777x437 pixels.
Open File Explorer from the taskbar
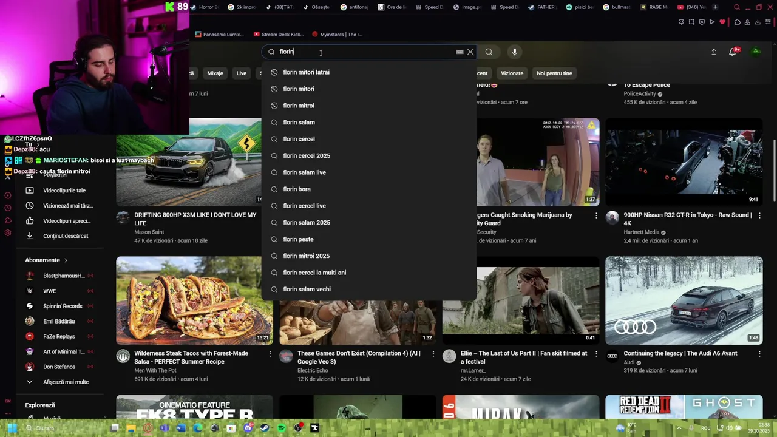tap(131, 428)
